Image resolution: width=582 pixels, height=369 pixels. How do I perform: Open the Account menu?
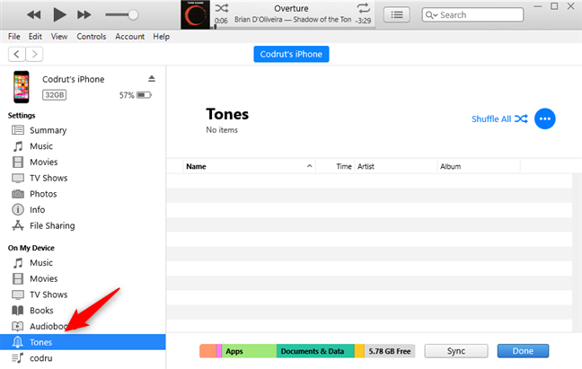pyautogui.click(x=129, y=36)
